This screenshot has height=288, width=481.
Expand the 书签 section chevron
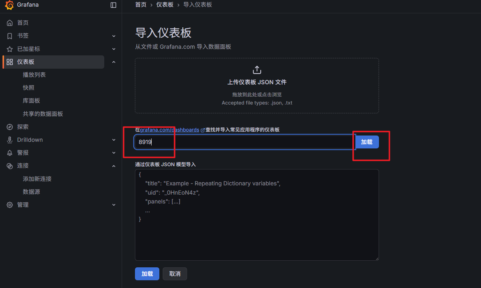pyautogui.click(x=114, y=36)
